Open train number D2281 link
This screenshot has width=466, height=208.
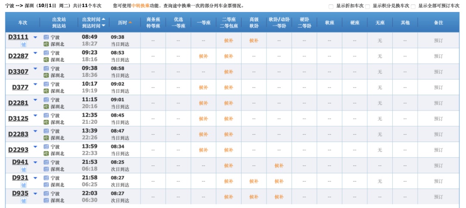pos(19,103)
